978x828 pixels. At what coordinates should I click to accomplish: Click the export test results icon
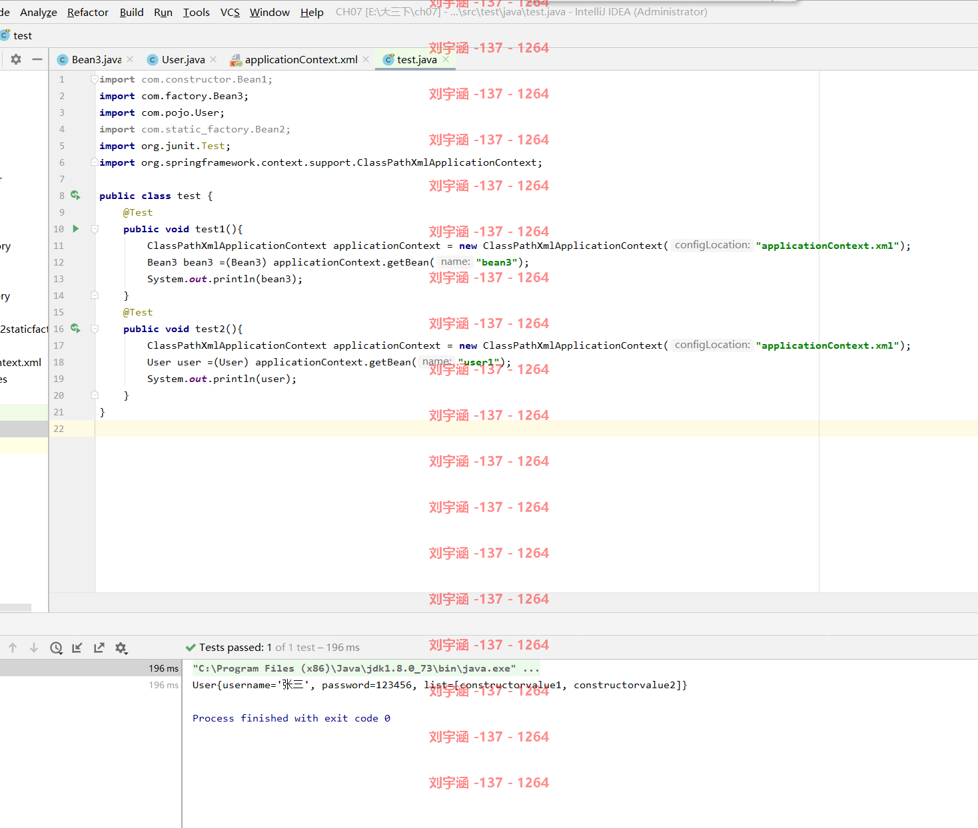(99, 648)
